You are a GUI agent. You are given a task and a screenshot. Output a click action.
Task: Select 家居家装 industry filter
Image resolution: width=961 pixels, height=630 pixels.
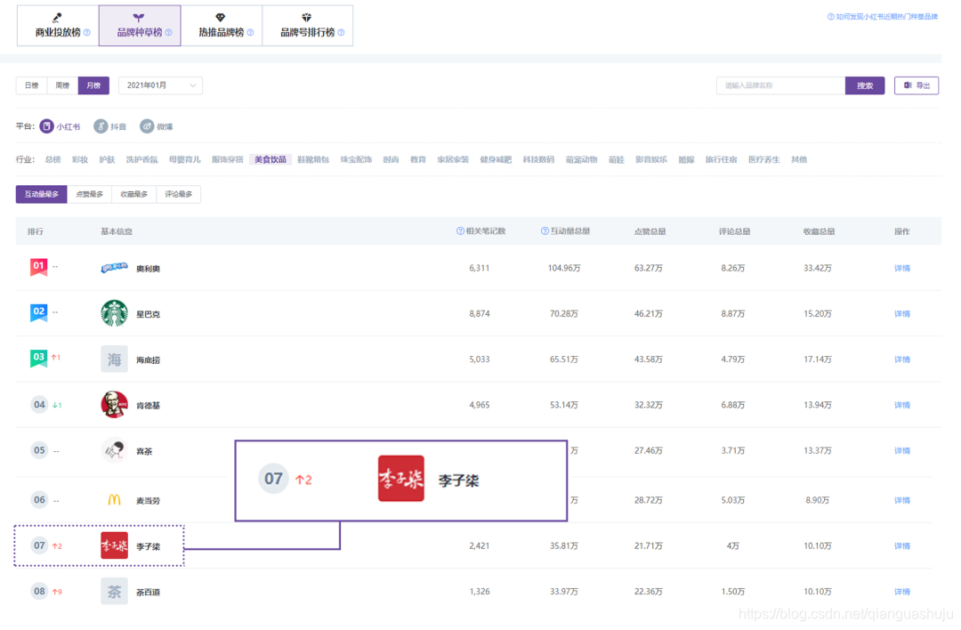click(x=453, y=159)
